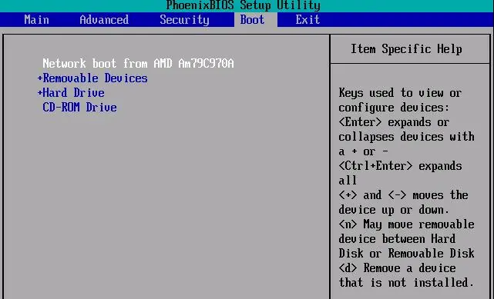Click the <Enter> expands help line
The width and height of the screenshot is (494, 299).
[394, 122]
